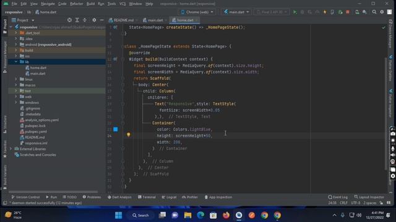Click the light blue color swatch in the gutter
The height and width of the screenshot is (222, 396).
[116, 129]
